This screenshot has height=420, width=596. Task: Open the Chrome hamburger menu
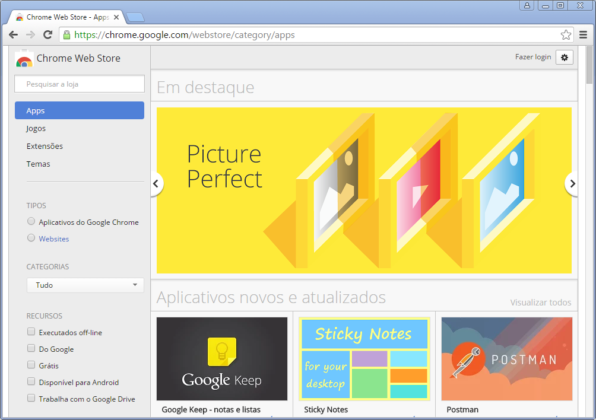tap(583, 35)
